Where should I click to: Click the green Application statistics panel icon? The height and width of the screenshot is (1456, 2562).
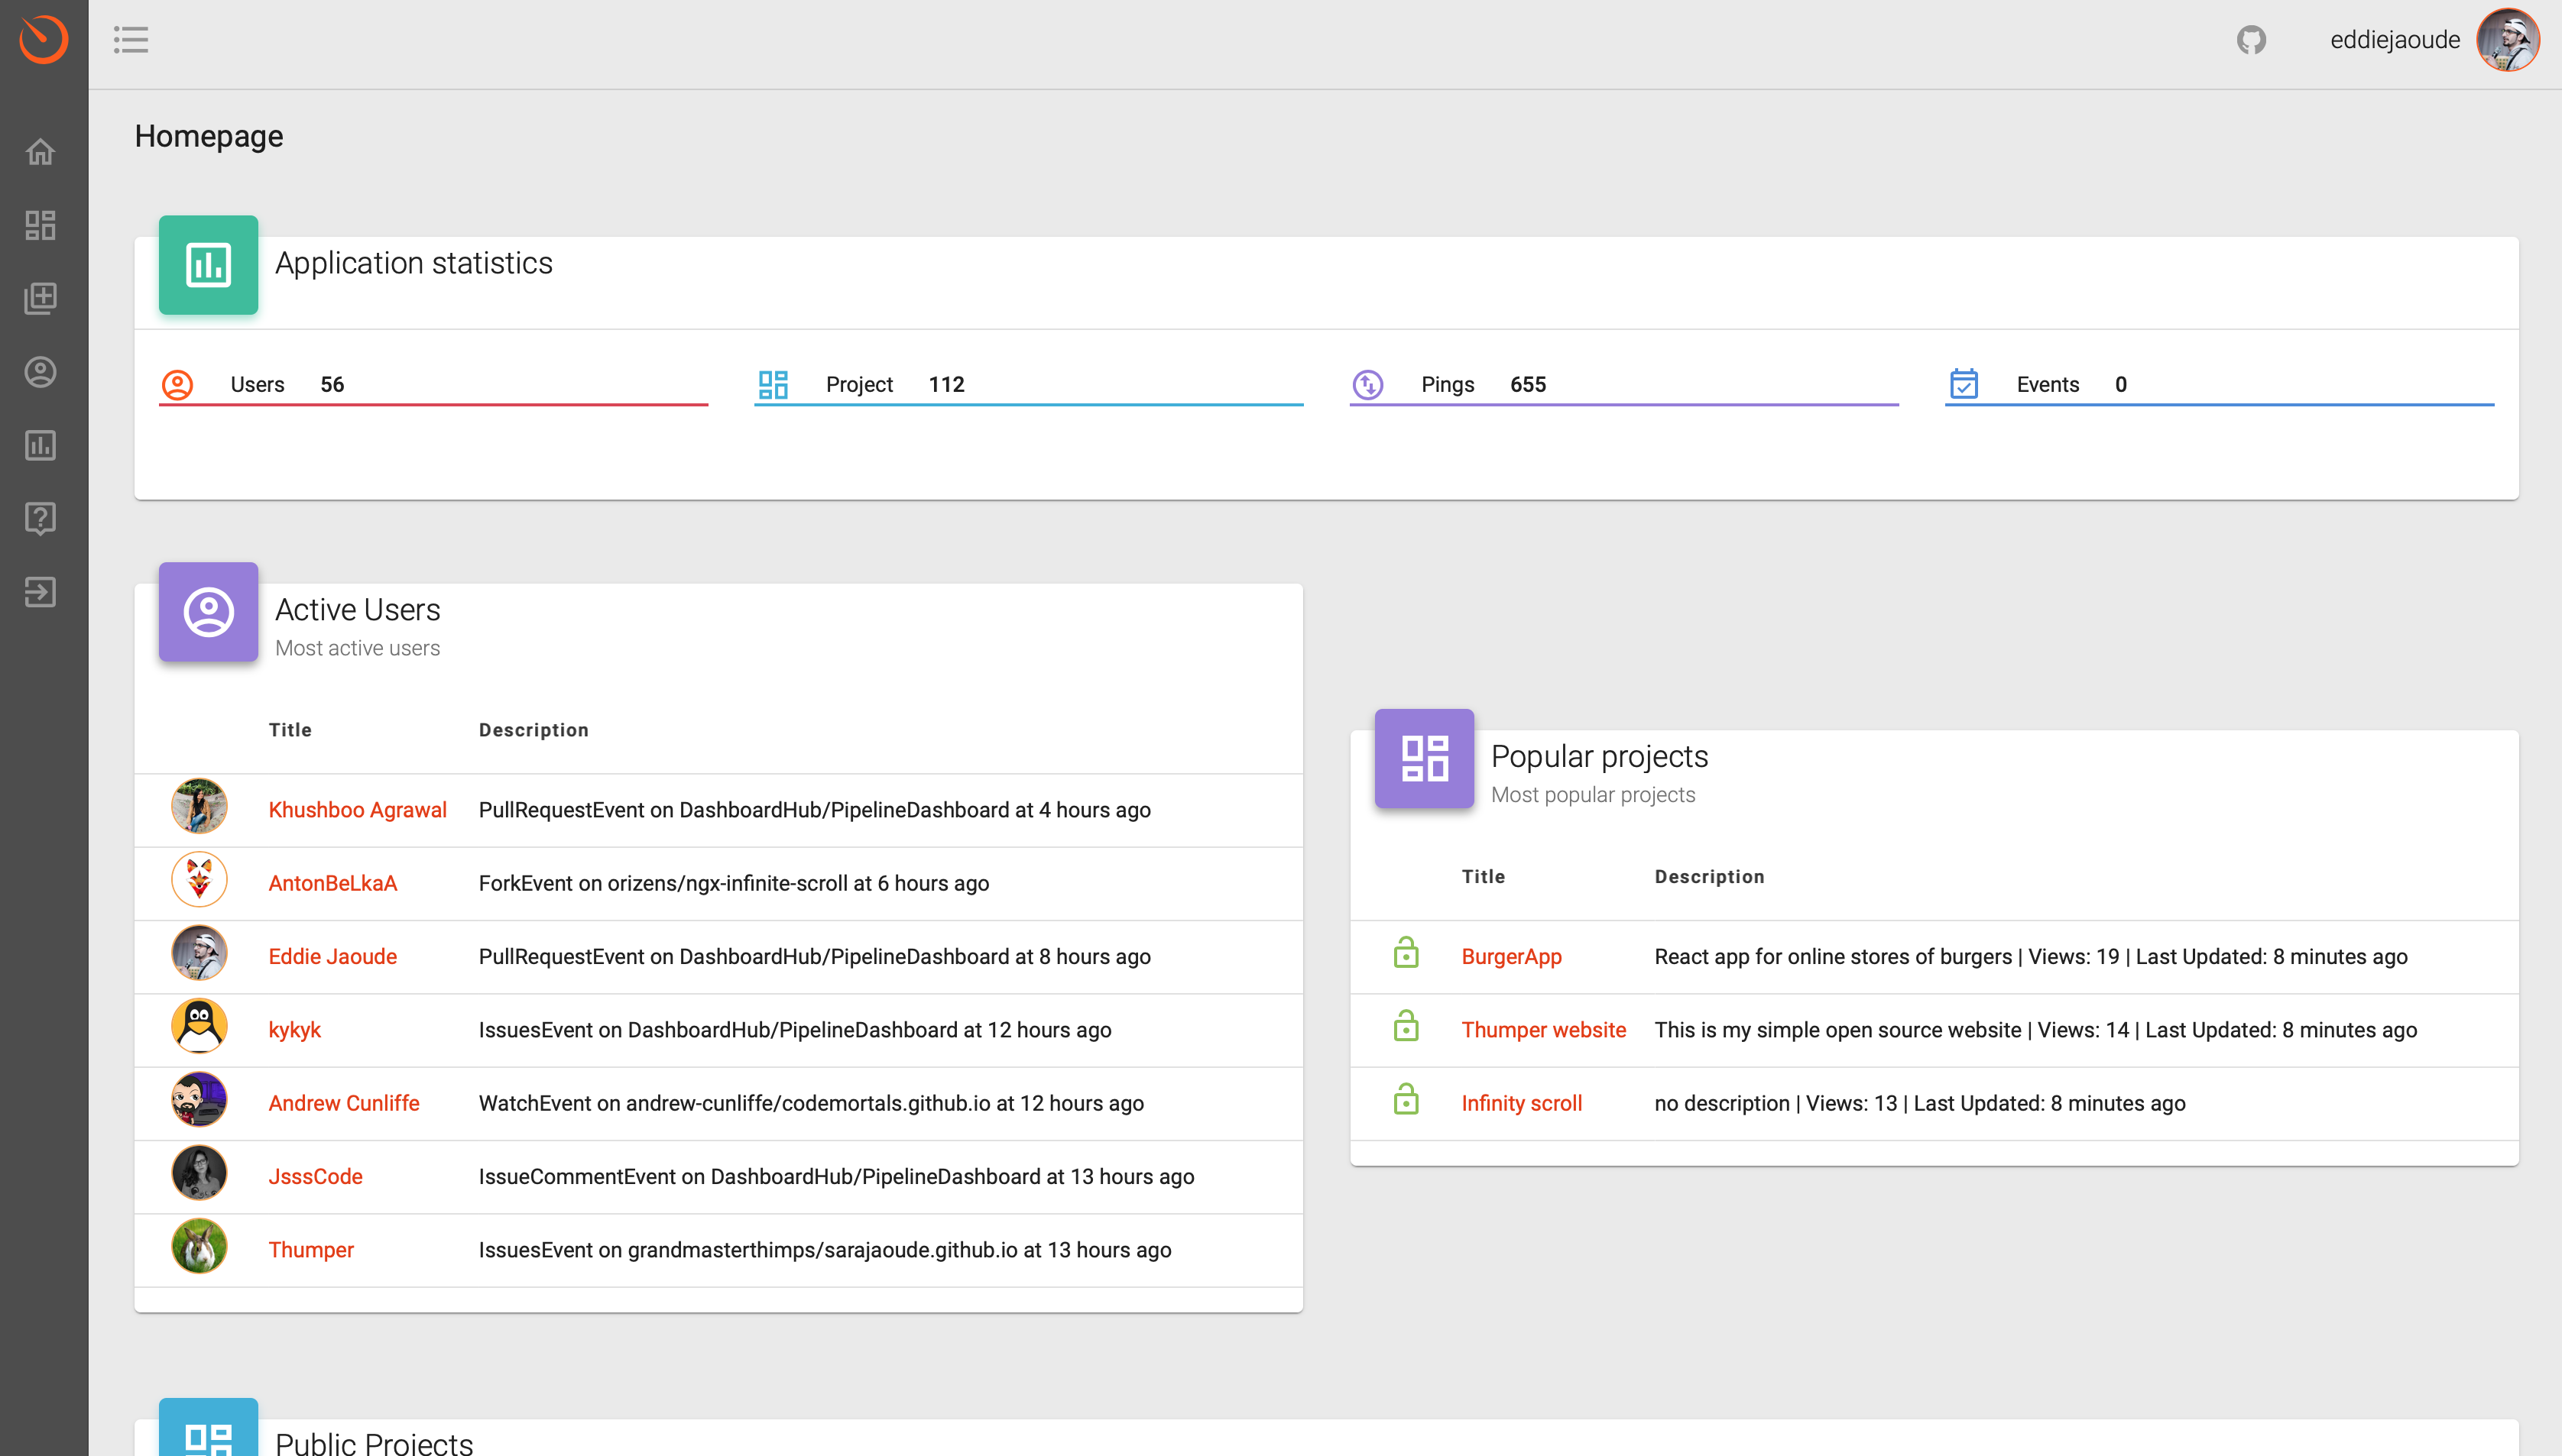208,265
